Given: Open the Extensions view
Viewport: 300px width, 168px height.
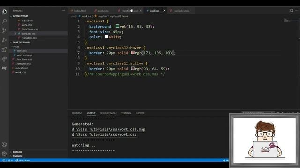Looking at the screenshot, I should click(x=4, y=50).
